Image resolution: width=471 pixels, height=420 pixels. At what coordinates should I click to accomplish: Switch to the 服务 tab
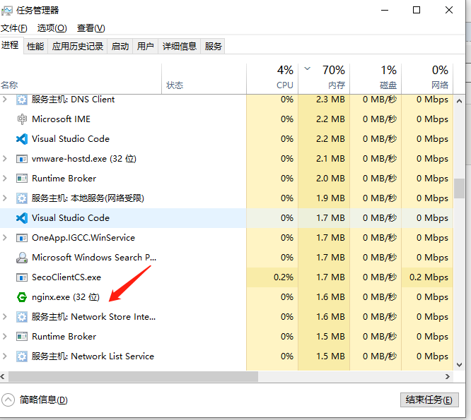click(x=213, y=46)
